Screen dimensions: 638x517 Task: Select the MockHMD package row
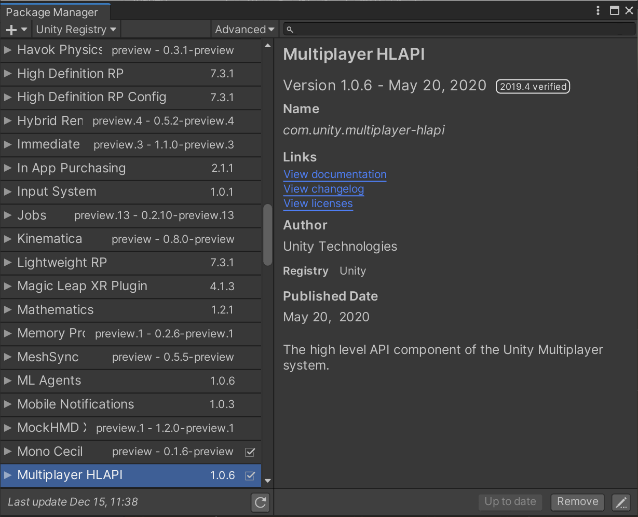click(x=131, y=428)
